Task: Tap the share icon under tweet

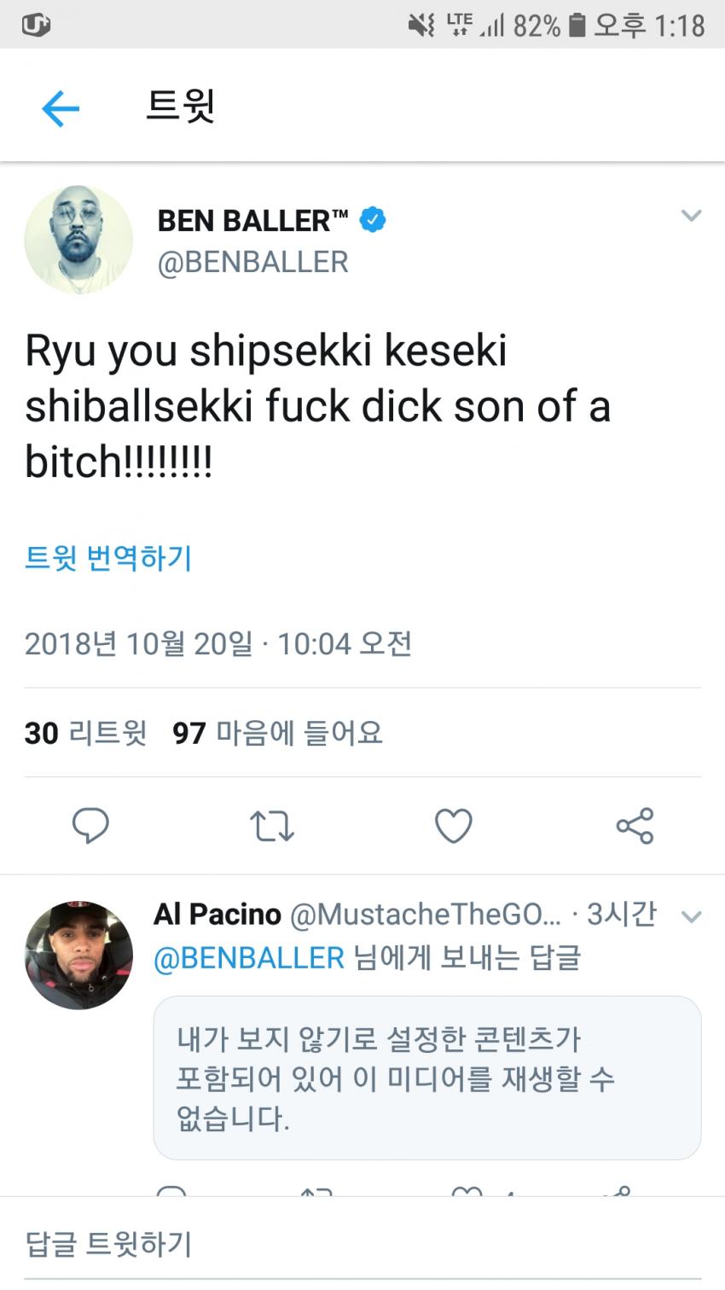Action: 635,826
